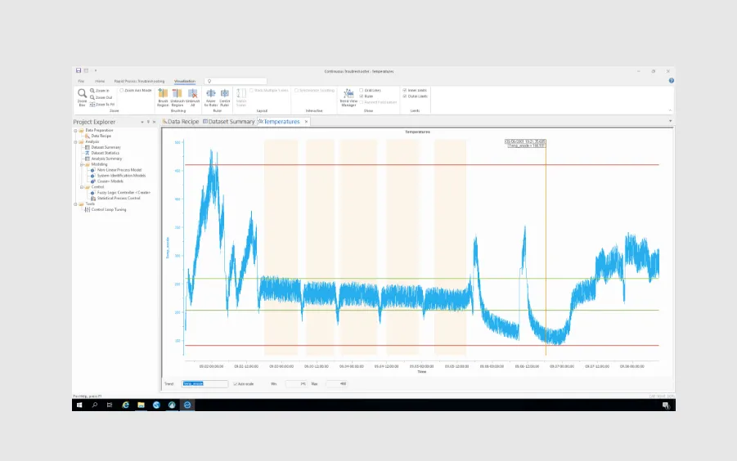Toggle the Zoom Axis Mode checkbox
Screen dimensions: 737x461
pyautogui.click(x=121, y=90)
